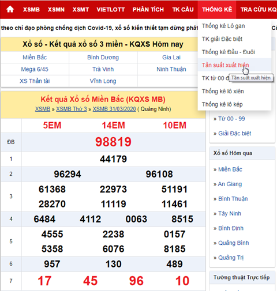
Task: Open Vĩnh Long lottery results
Action: click(x=103, y=81)
